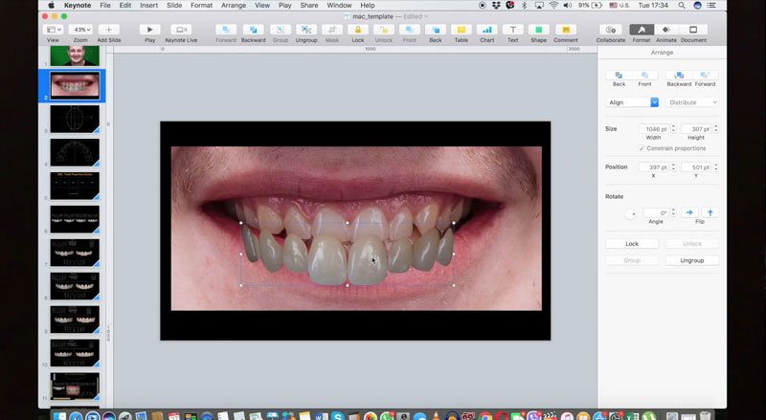Click the Collaborate toolbar icon
Screen dimensions: 766x420
[611, 31]
